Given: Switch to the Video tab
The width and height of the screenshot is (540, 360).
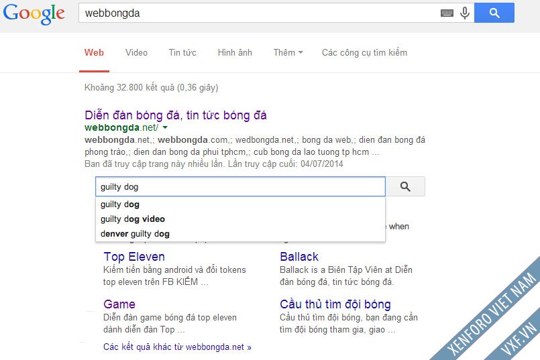Looking at the screenshot, I should 136,52.
